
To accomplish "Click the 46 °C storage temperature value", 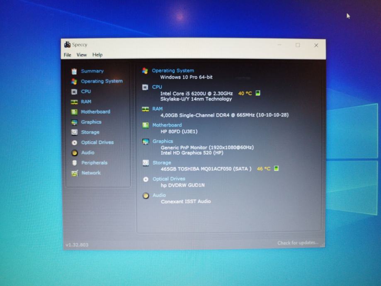I will pyautogui.click(x=264, y=169).
